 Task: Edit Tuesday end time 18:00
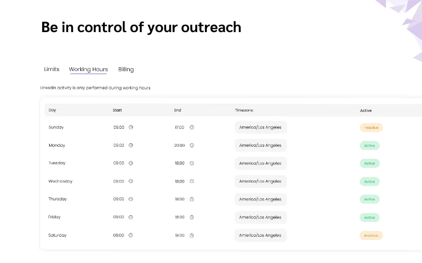tap(179, 163)
